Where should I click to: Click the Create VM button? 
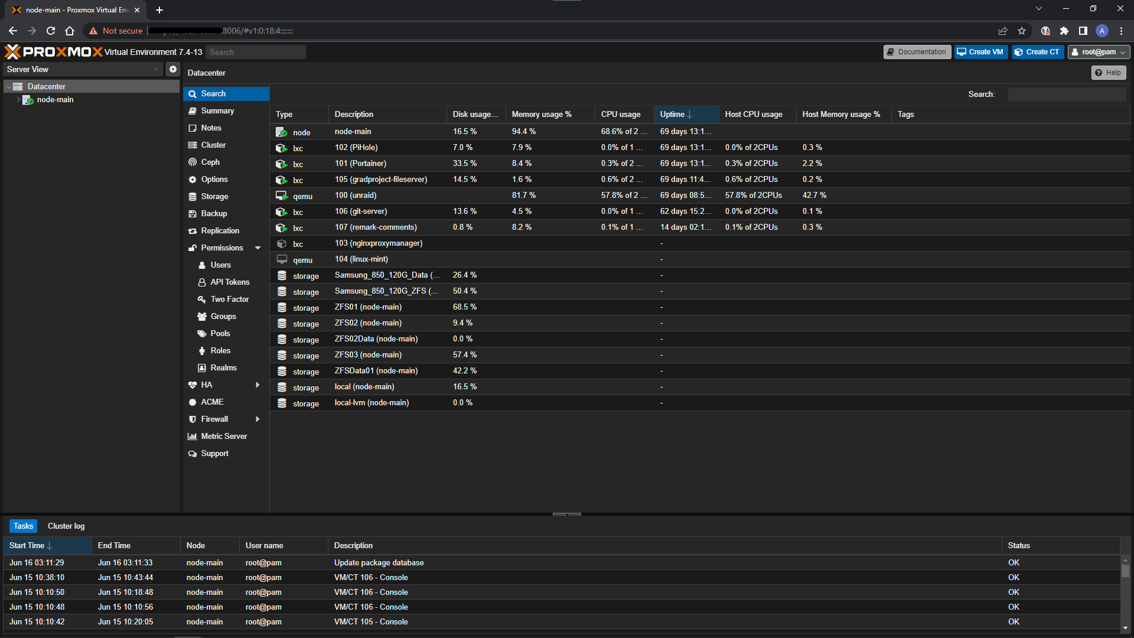click(980, 52)
